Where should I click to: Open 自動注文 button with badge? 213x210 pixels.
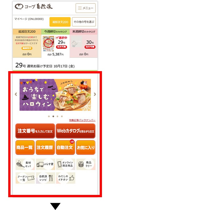click(65, 147)
